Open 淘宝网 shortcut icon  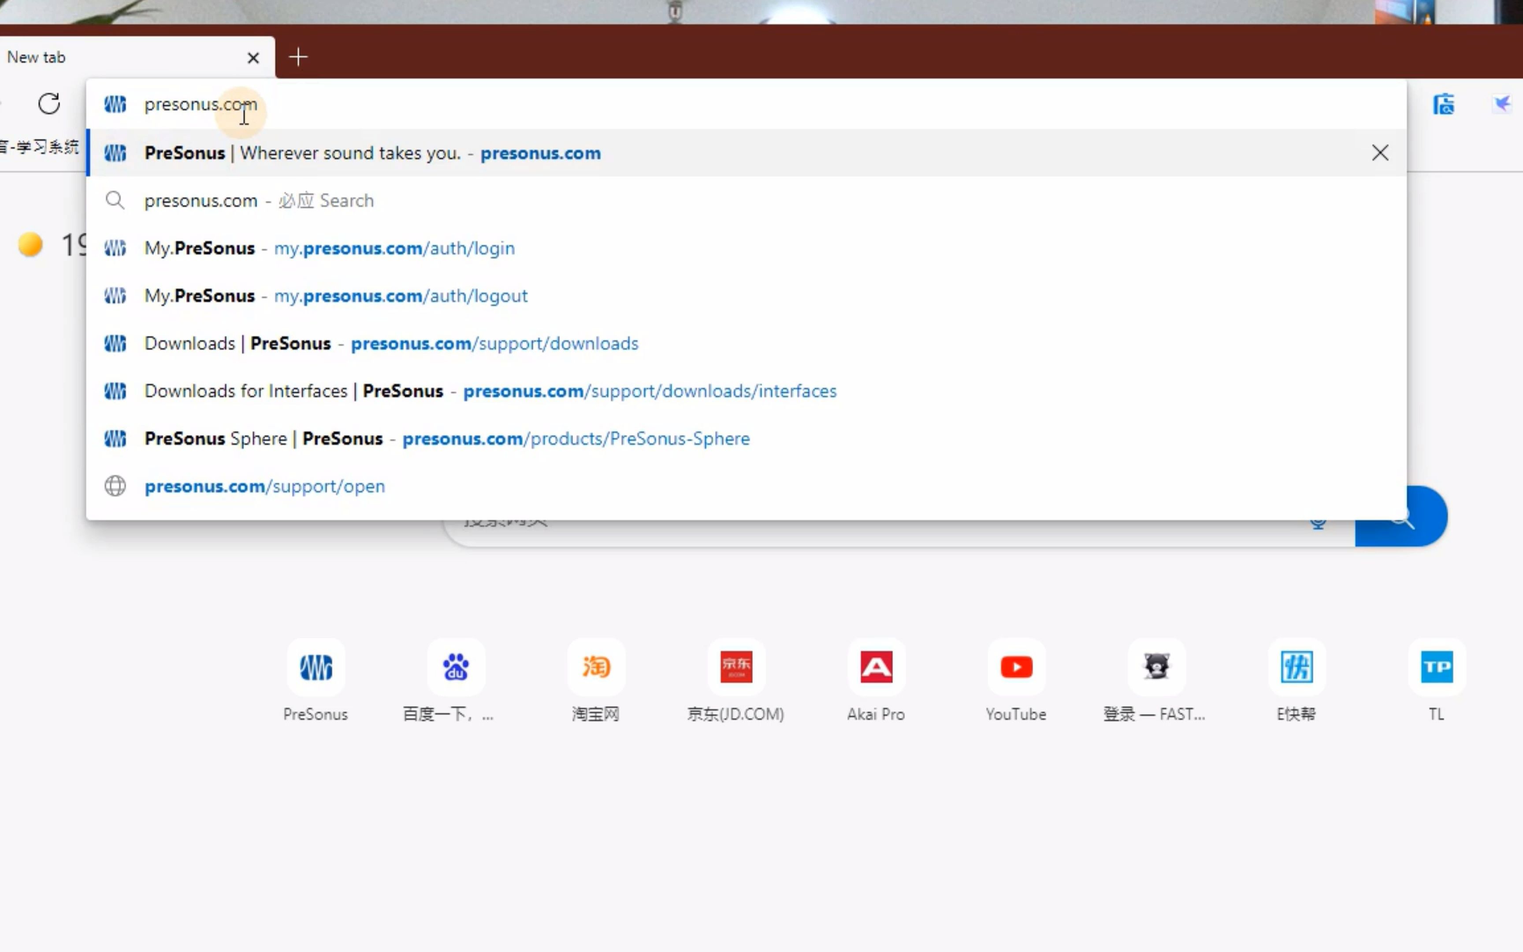pyautogui.click(x=595, y=666)
